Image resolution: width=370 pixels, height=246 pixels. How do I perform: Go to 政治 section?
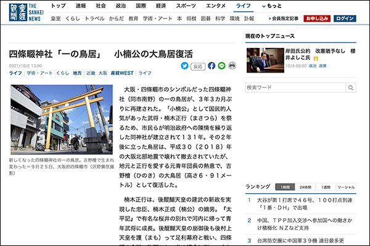coord(121,6)
